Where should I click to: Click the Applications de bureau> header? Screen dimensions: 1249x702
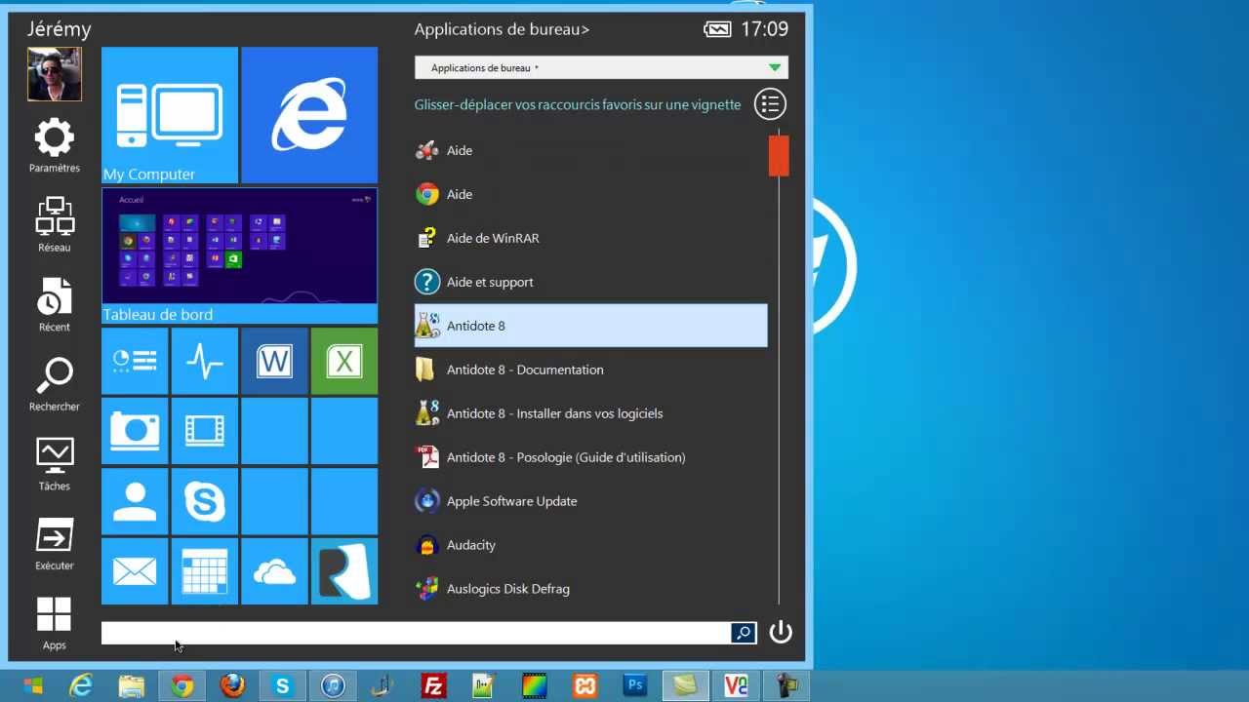pos(502,29)
